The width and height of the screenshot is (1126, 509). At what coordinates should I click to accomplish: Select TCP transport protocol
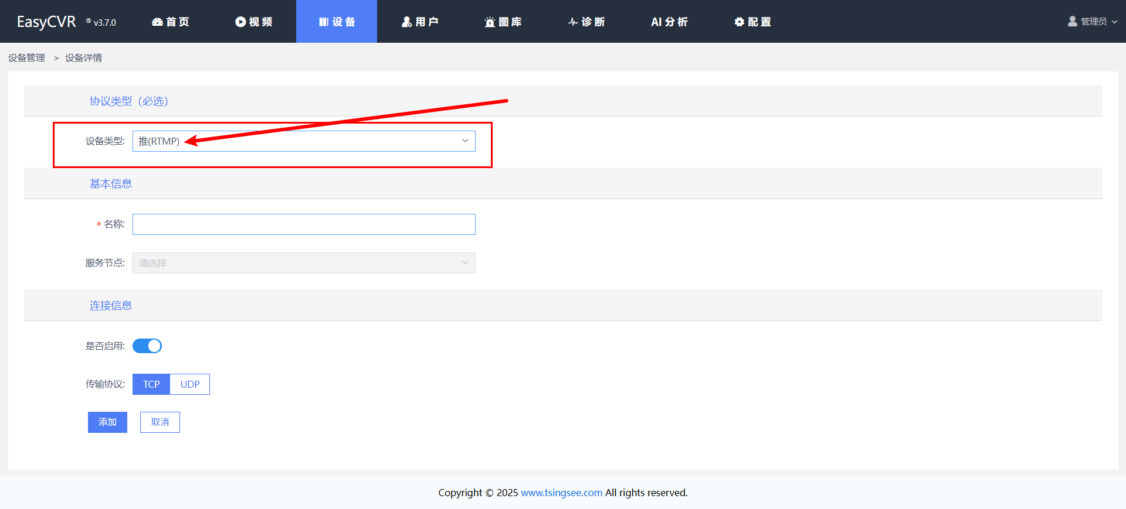pyautogui.click(x=151, y=384)
